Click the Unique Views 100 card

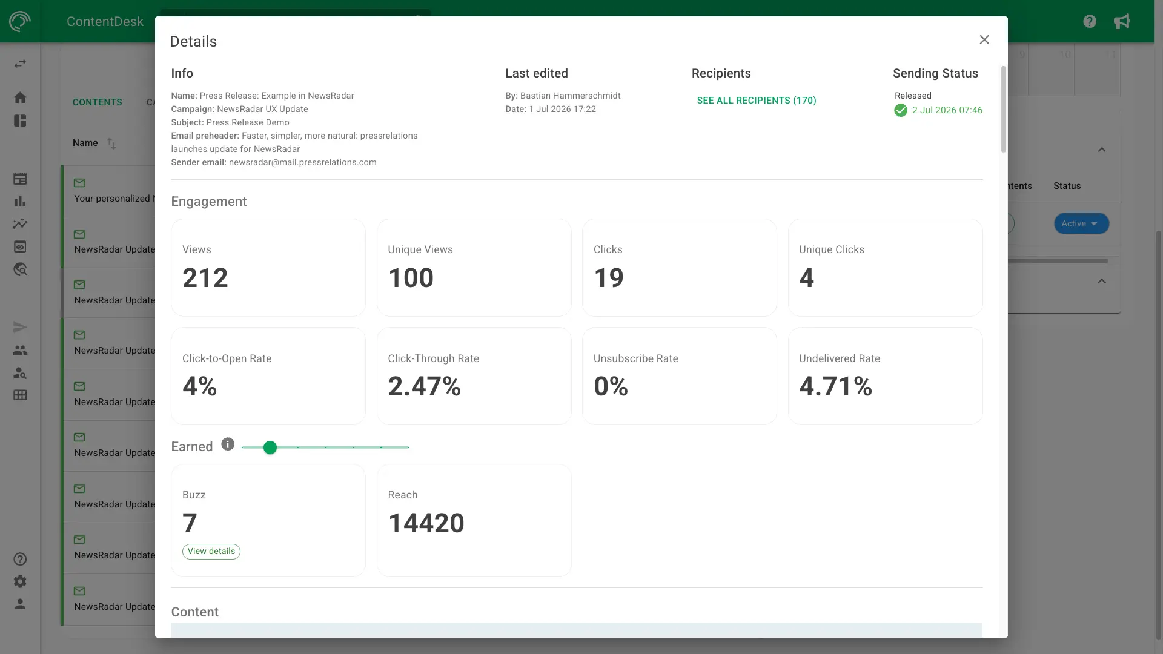[x=474, y=268]
